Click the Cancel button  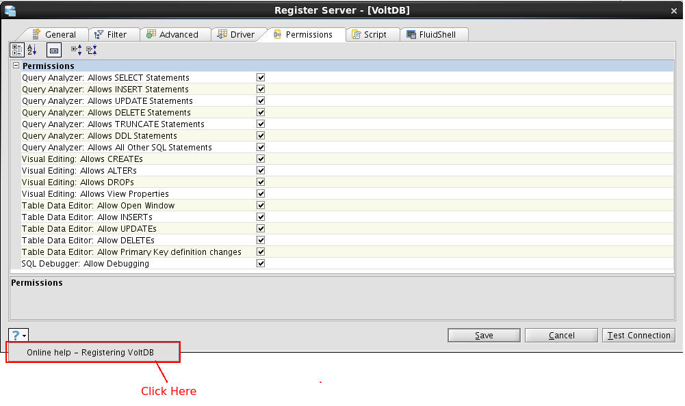pyautogui.click(x=561, y=336)
